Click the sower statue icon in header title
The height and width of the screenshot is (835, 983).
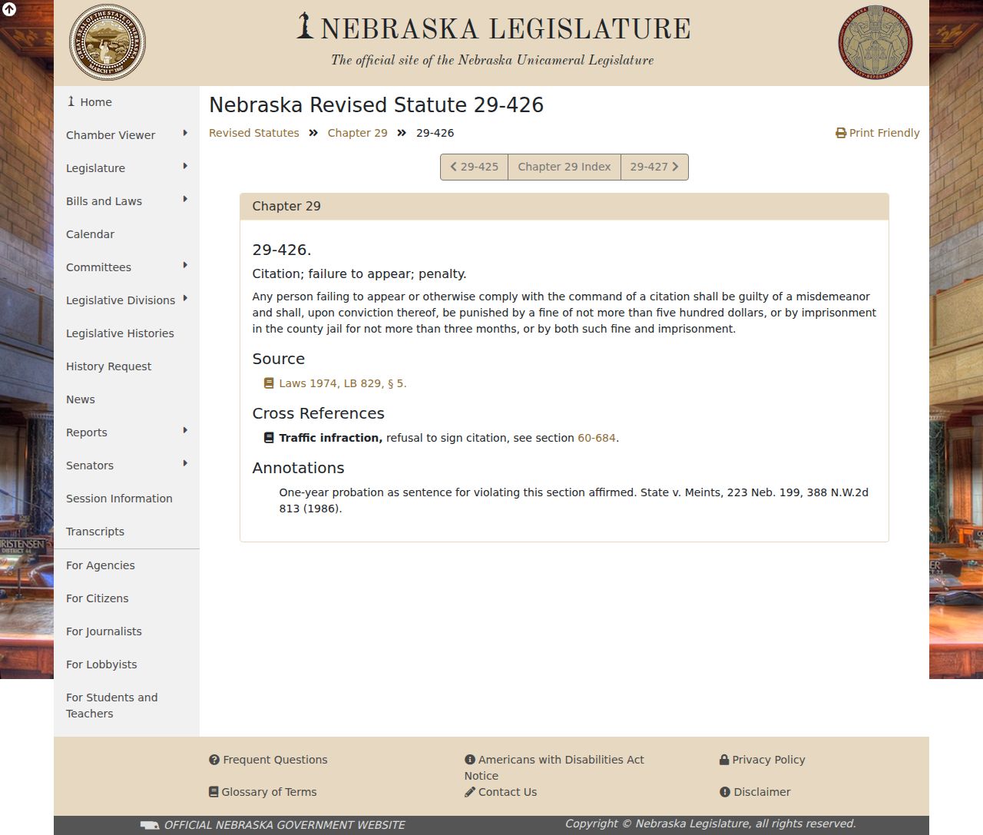[305, 25]
